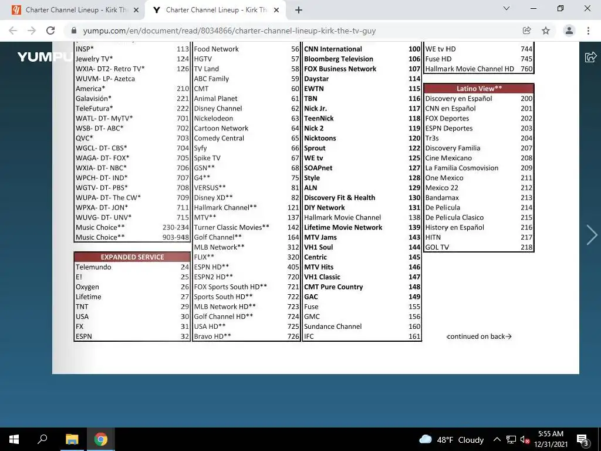The width and height of the screenshot is (601, 451).
Task: Open the share page icon in address bar
Action: click(527, 31)
